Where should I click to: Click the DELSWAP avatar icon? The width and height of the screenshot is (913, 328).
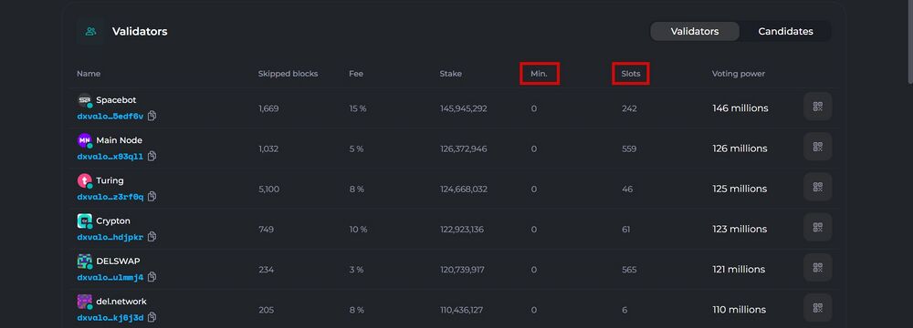pos(84,261)
